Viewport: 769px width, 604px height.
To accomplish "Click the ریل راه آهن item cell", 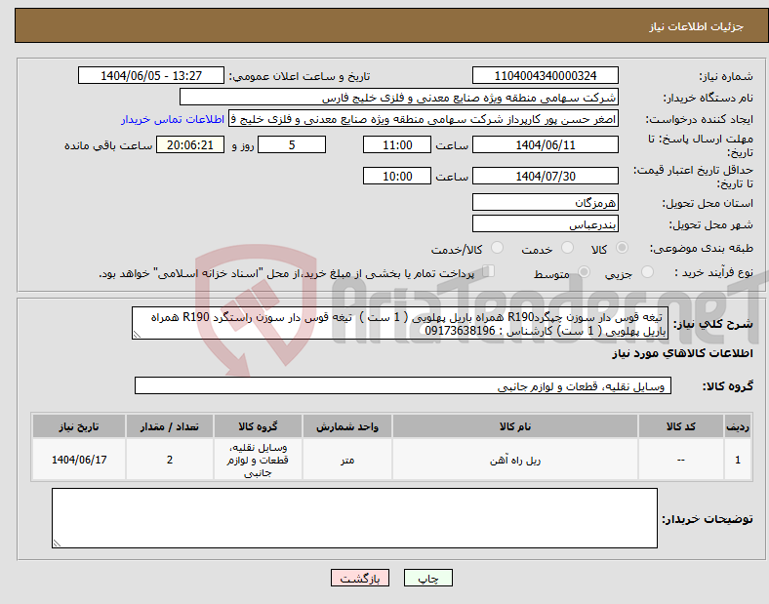I will 515,460.
